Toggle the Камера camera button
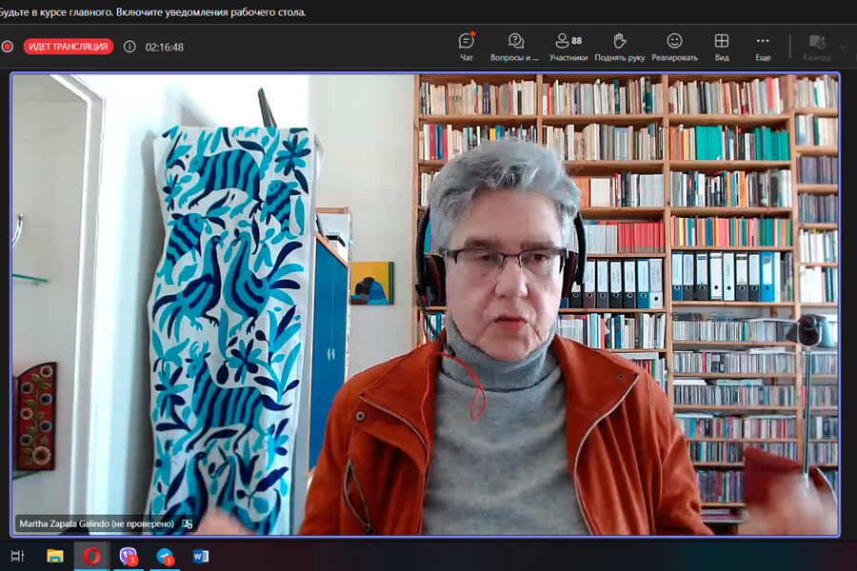This screenshot has height=571, width=857. pyautogui.click(x=816, y=47)
